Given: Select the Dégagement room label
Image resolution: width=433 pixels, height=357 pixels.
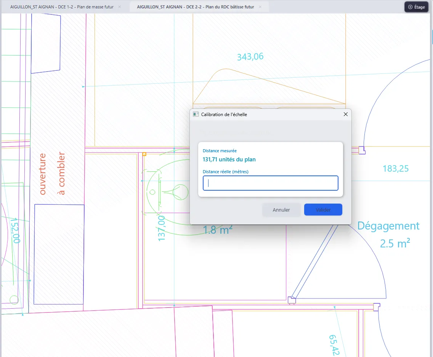Looking at the screenshot, I should tap(388, 226).
